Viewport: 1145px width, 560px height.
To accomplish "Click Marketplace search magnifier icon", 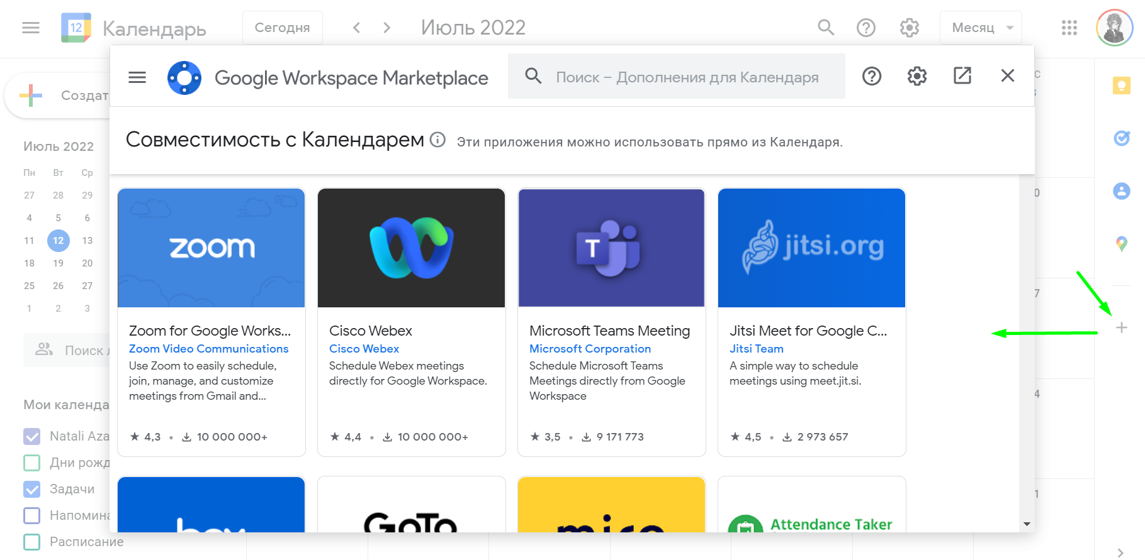I will (x=533, y=76).
